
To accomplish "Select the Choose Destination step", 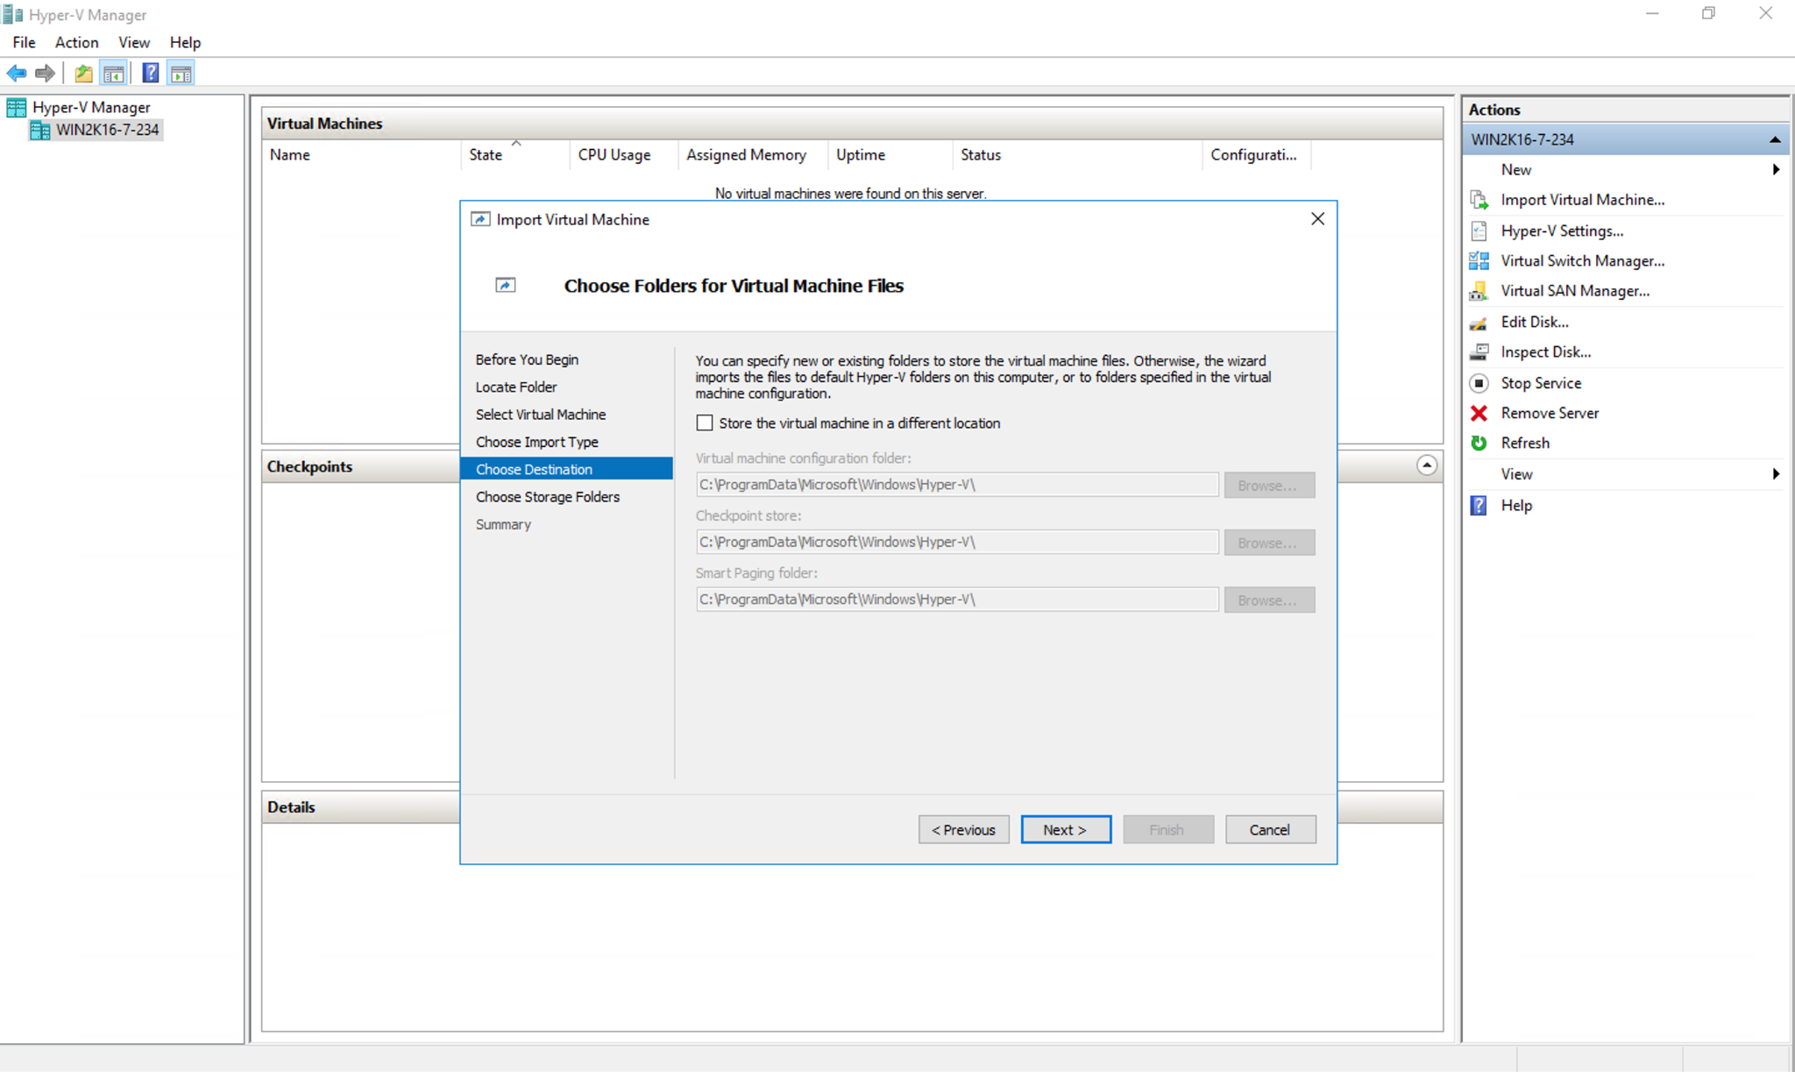I will (x=566, y=469).
